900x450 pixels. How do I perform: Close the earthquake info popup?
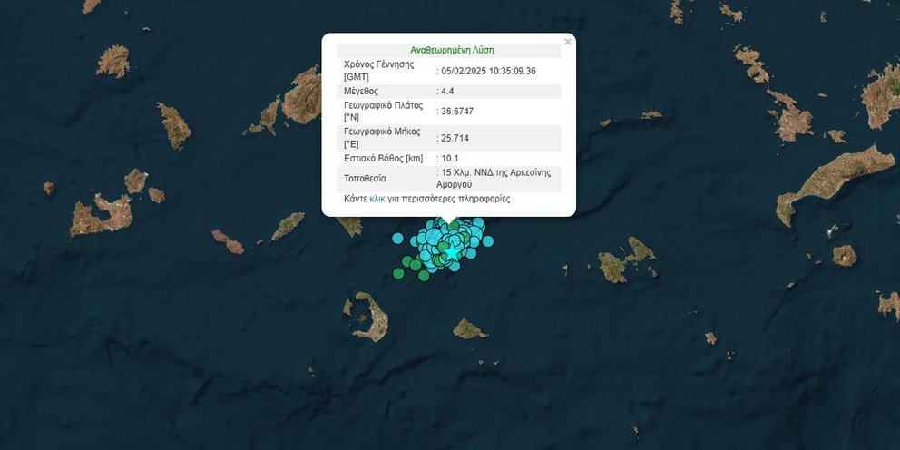[x=568, y=42]
